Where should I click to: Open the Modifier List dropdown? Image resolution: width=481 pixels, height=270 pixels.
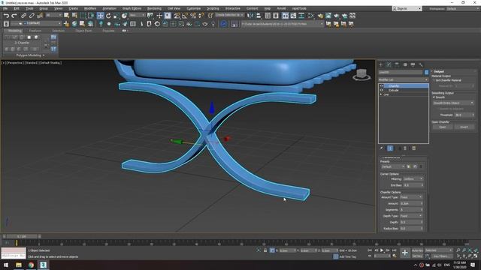point(404,79)
